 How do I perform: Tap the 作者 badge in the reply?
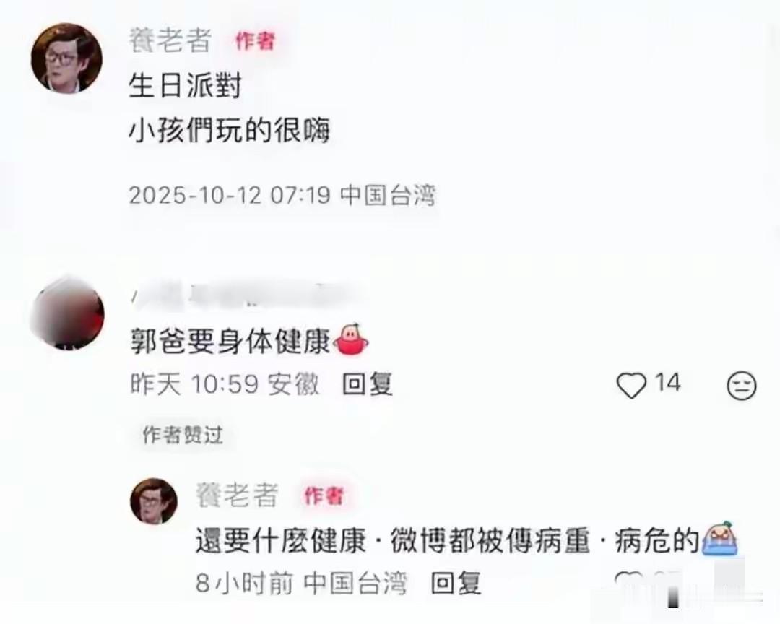(x=324, y=495)
